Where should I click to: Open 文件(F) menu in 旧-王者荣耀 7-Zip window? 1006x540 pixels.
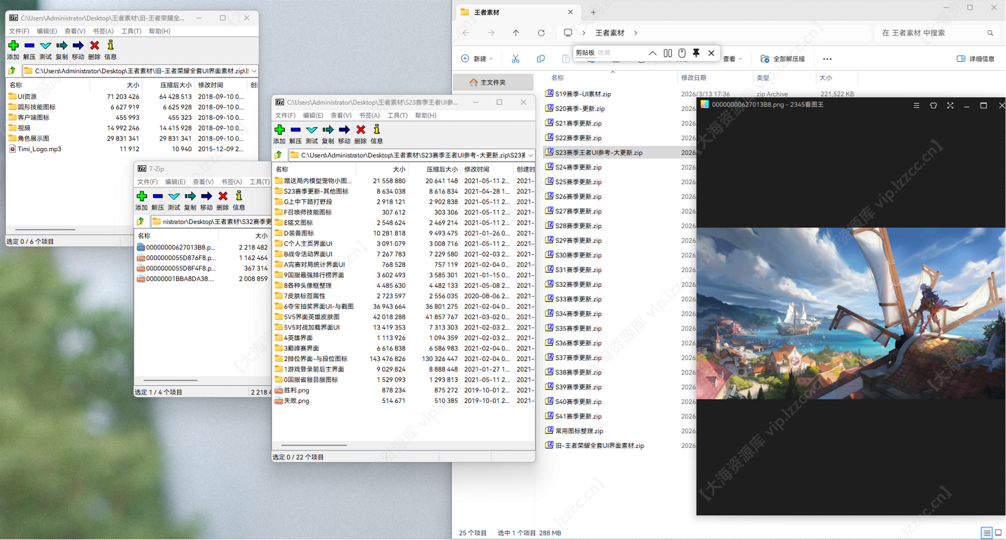tap(19, 31)
